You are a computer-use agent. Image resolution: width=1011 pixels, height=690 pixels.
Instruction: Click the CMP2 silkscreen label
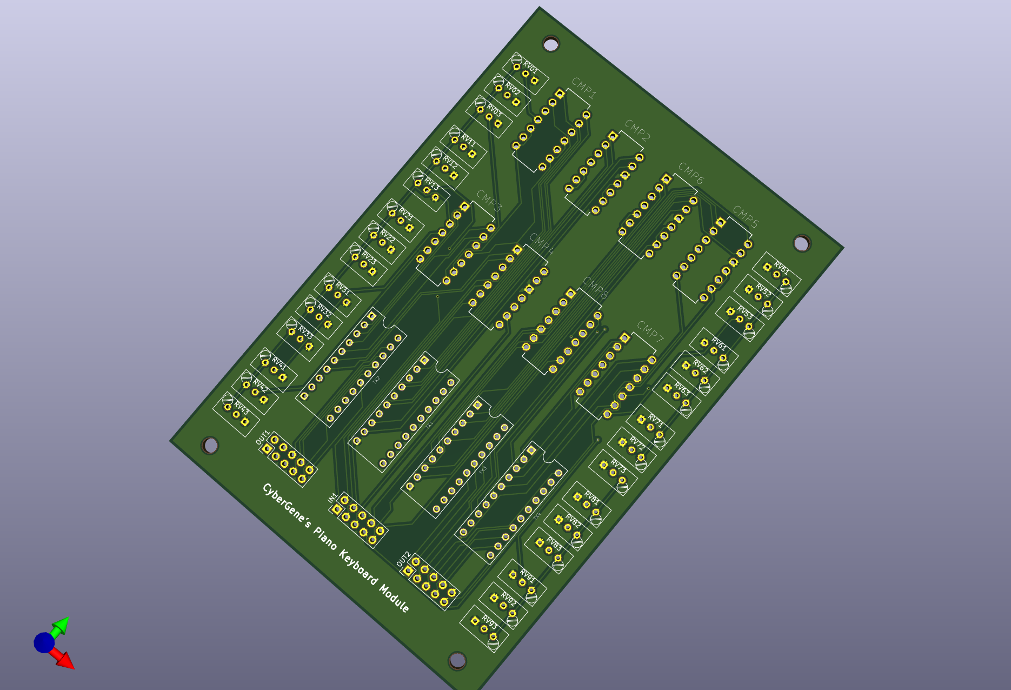pos(638,131)
